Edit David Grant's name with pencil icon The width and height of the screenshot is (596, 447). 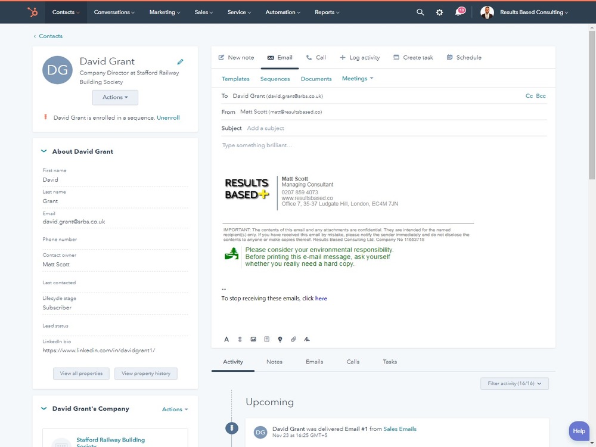click(180, 61)
